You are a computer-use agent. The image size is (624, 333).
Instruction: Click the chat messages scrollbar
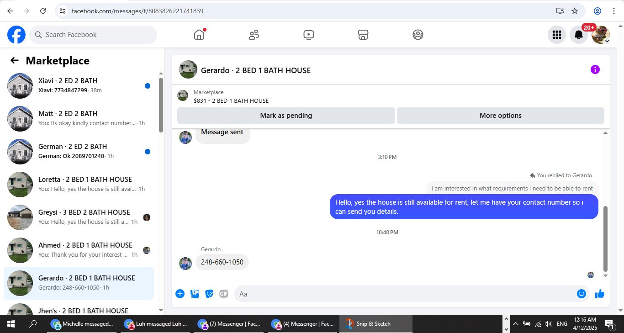[x=606, y=238]
